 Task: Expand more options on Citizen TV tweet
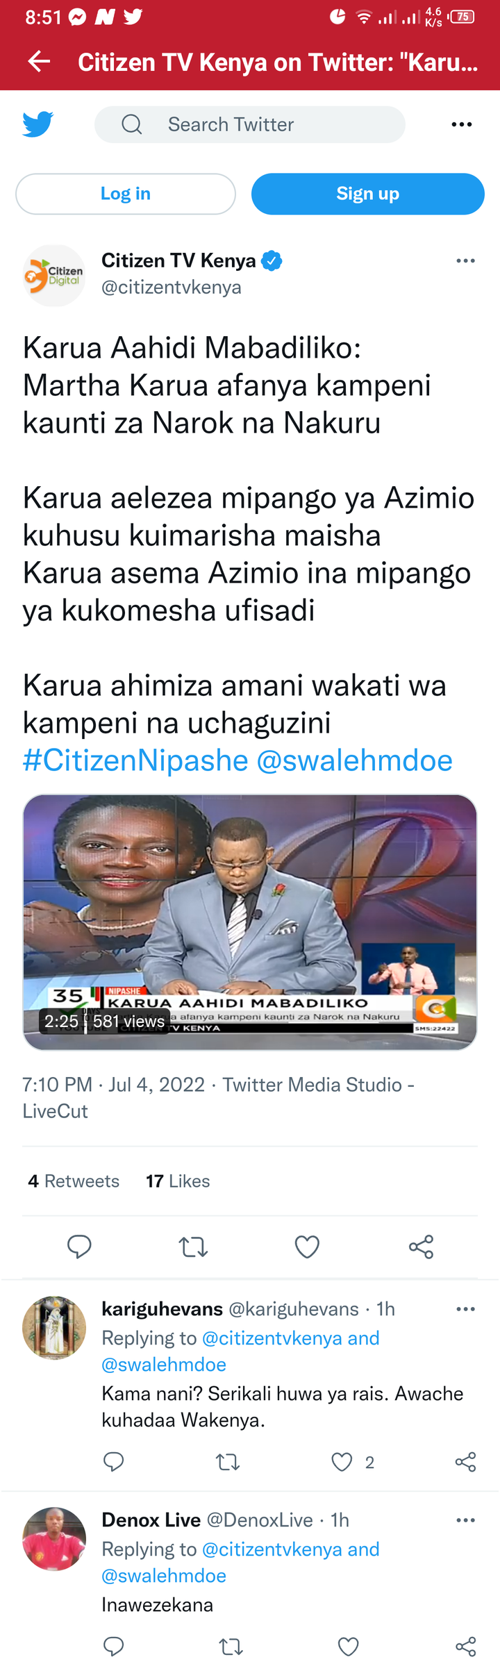point(465,260)
